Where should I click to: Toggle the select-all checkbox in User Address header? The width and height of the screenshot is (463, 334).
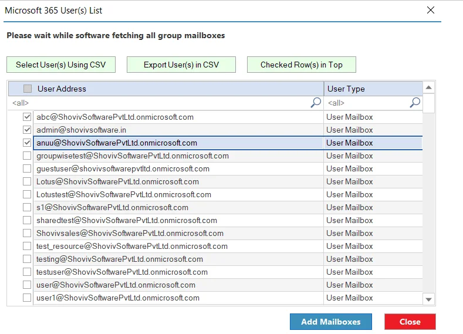pos(28,89)
